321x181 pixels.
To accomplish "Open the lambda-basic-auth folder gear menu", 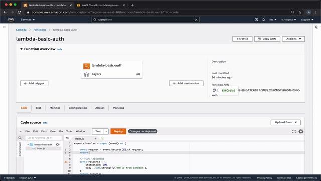I will (58, 144).
